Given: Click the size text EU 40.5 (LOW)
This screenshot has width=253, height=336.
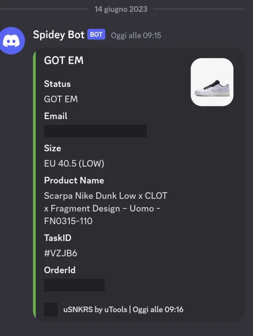Looking at the screenshot, I should (74, 164).
